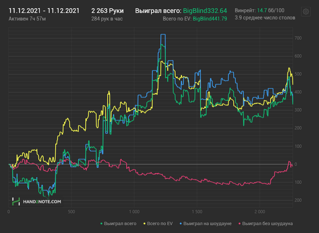Click the '2 263 Руки' hands count
The height and width of the screenshot is (233, 319).
tap(108, 11)
